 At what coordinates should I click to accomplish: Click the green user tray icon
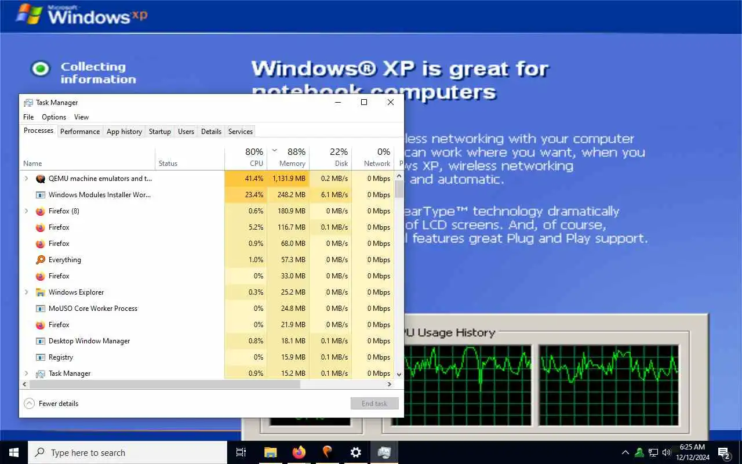[639, 452]
